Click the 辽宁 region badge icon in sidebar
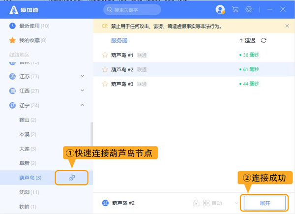The height and width of the screenshot is (214, 295). [x=12, y=105]
